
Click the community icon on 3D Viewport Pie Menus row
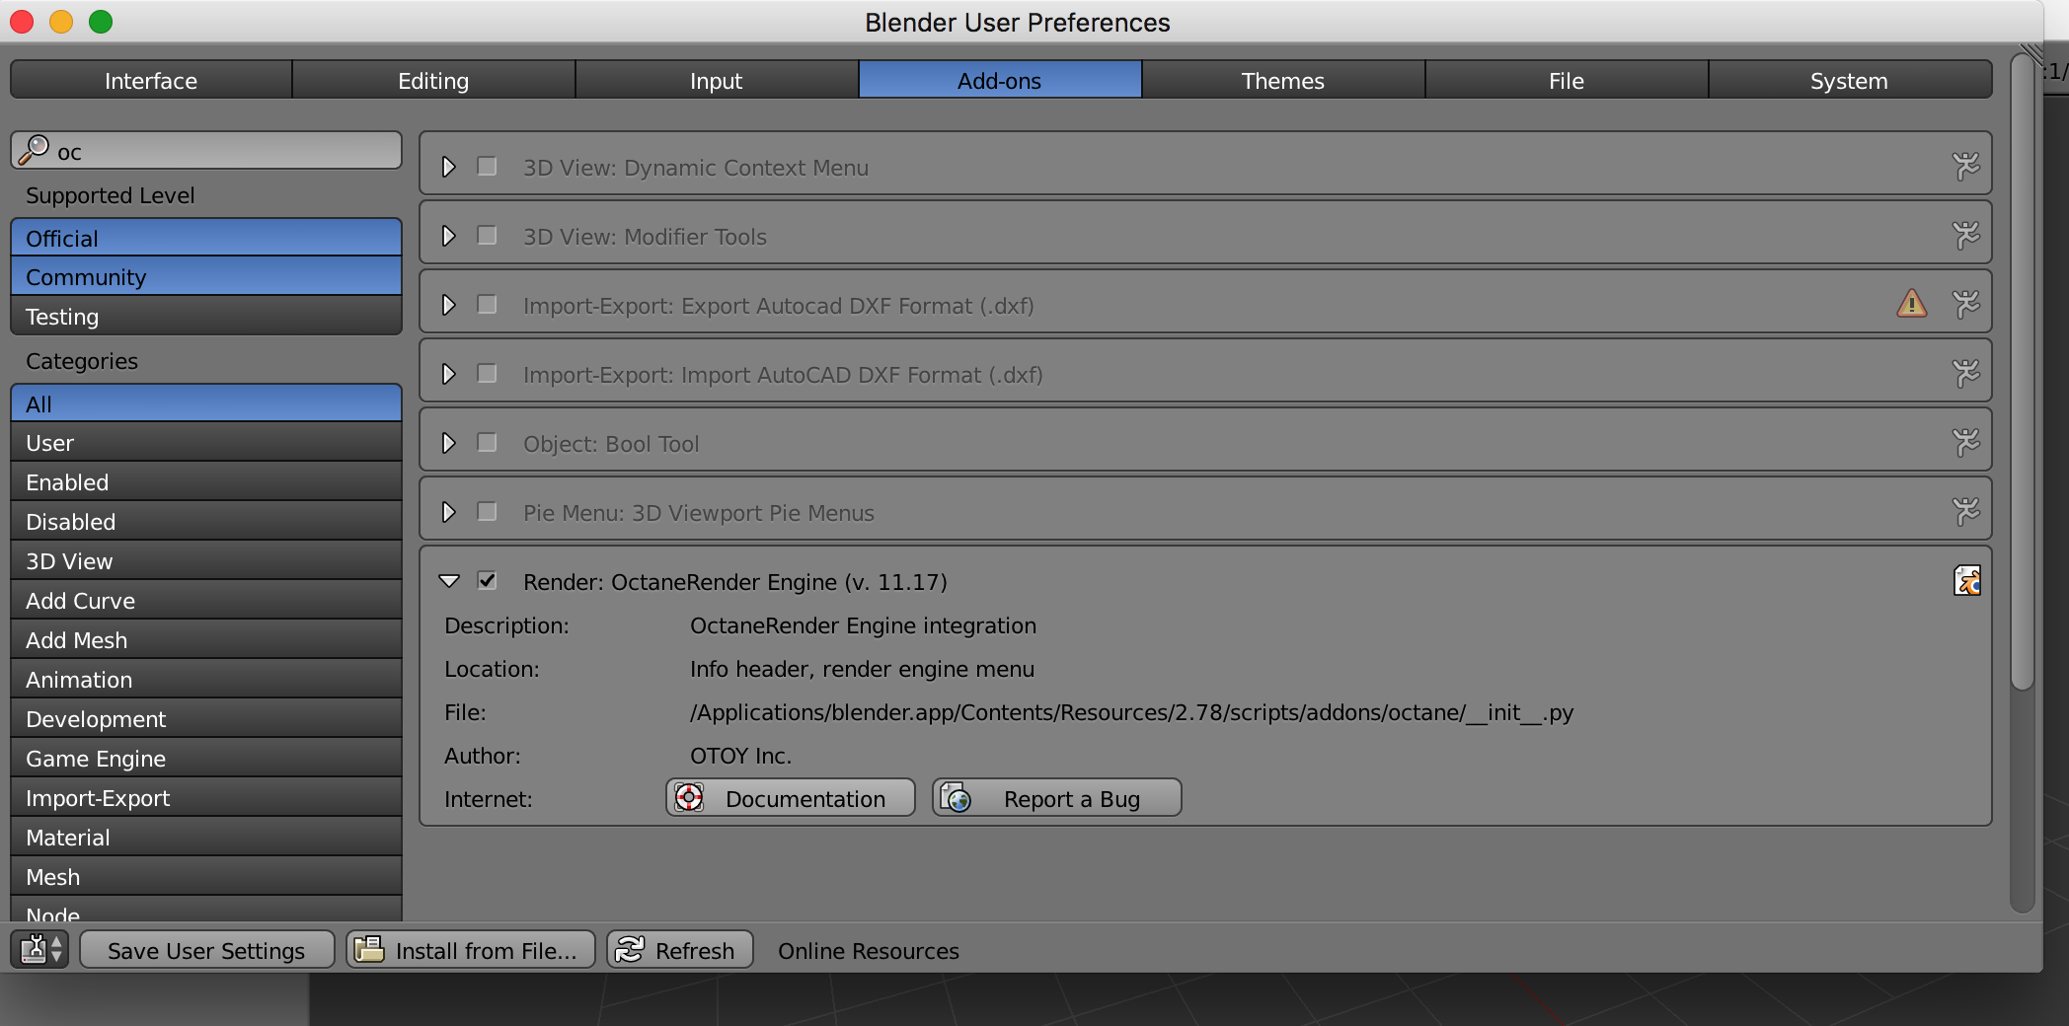tap(1965, 511)
